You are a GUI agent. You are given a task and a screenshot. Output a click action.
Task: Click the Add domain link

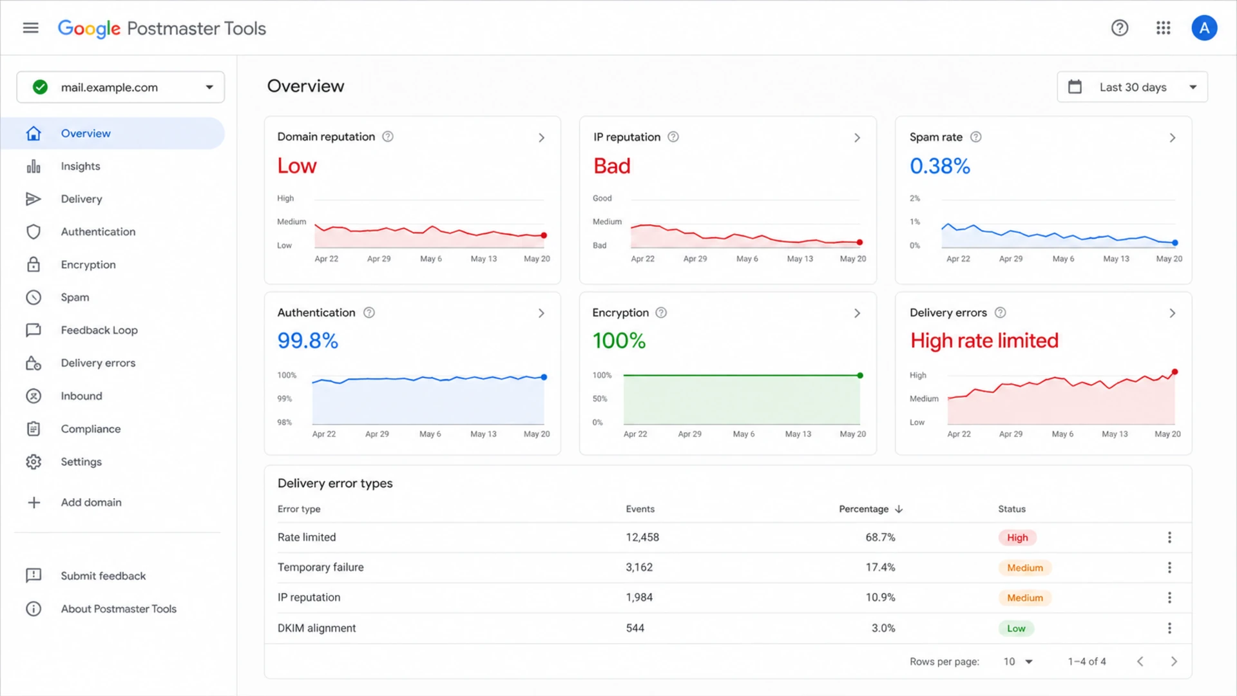click(91, 503)
